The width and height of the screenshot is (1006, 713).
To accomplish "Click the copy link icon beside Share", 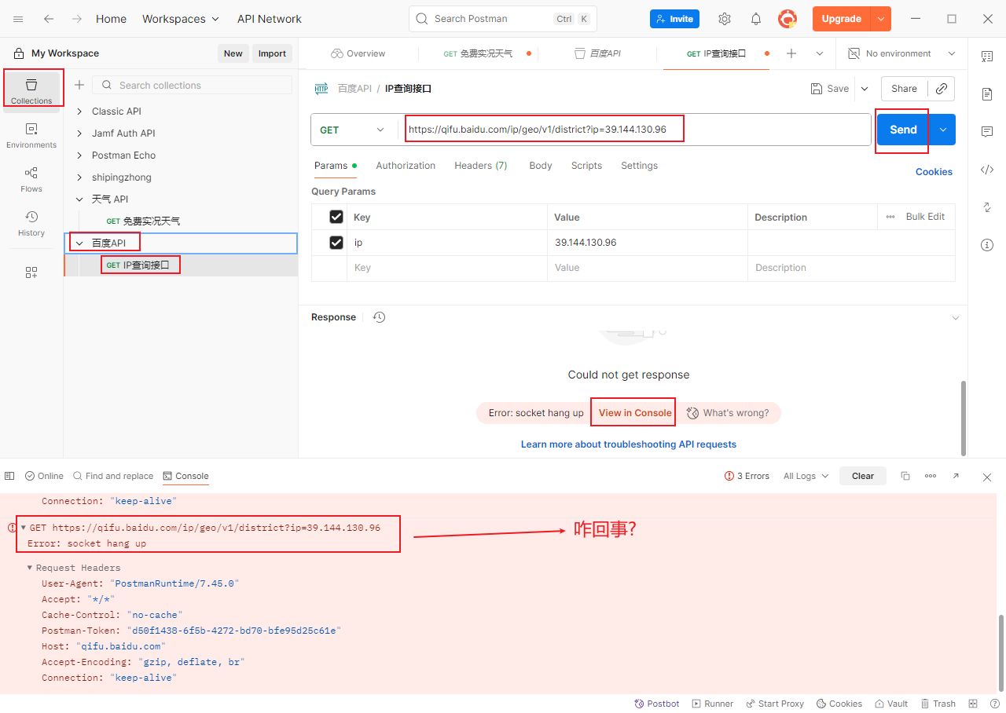I will click(941, 89).
